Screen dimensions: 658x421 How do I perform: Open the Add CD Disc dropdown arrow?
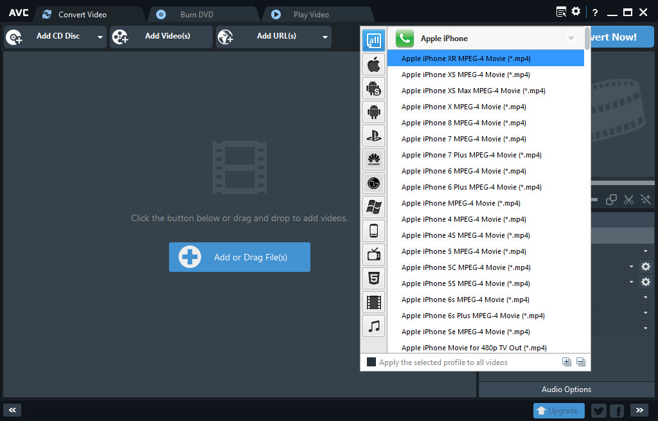coord(100,37)
